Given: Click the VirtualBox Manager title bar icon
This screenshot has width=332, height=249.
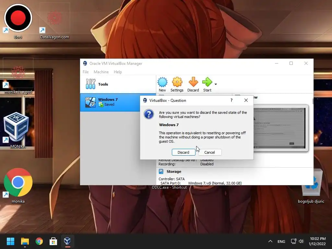Looking at the screenshot, I should (85, 63).
